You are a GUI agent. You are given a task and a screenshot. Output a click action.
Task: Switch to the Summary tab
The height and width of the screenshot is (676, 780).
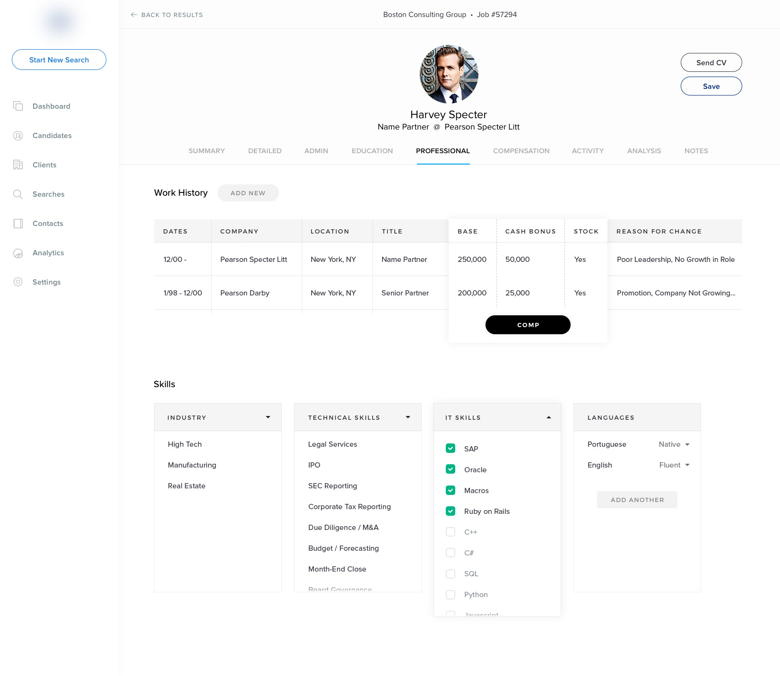point(207,151)
